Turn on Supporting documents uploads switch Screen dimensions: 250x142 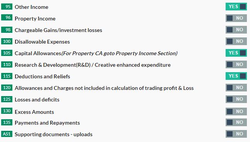coord(236,134)
